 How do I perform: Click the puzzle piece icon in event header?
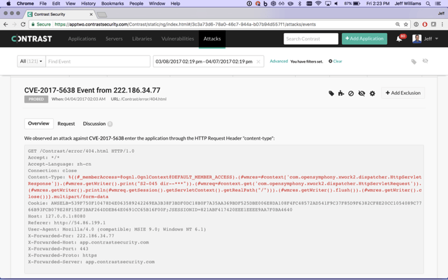341,93
